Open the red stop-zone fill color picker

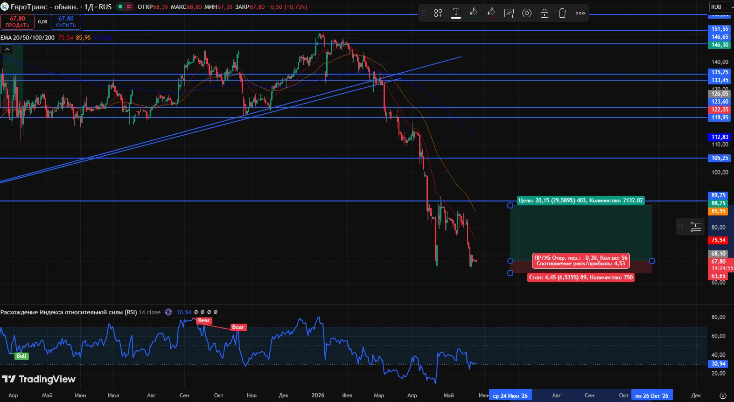pyautogui.click(x=491, y=13)
